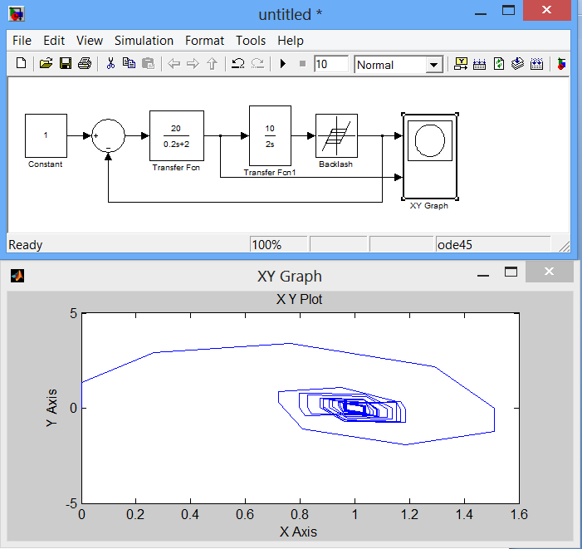Screen dimensions: 582x549
Task: Cut selection with the scissors icon
Action: 110,63
